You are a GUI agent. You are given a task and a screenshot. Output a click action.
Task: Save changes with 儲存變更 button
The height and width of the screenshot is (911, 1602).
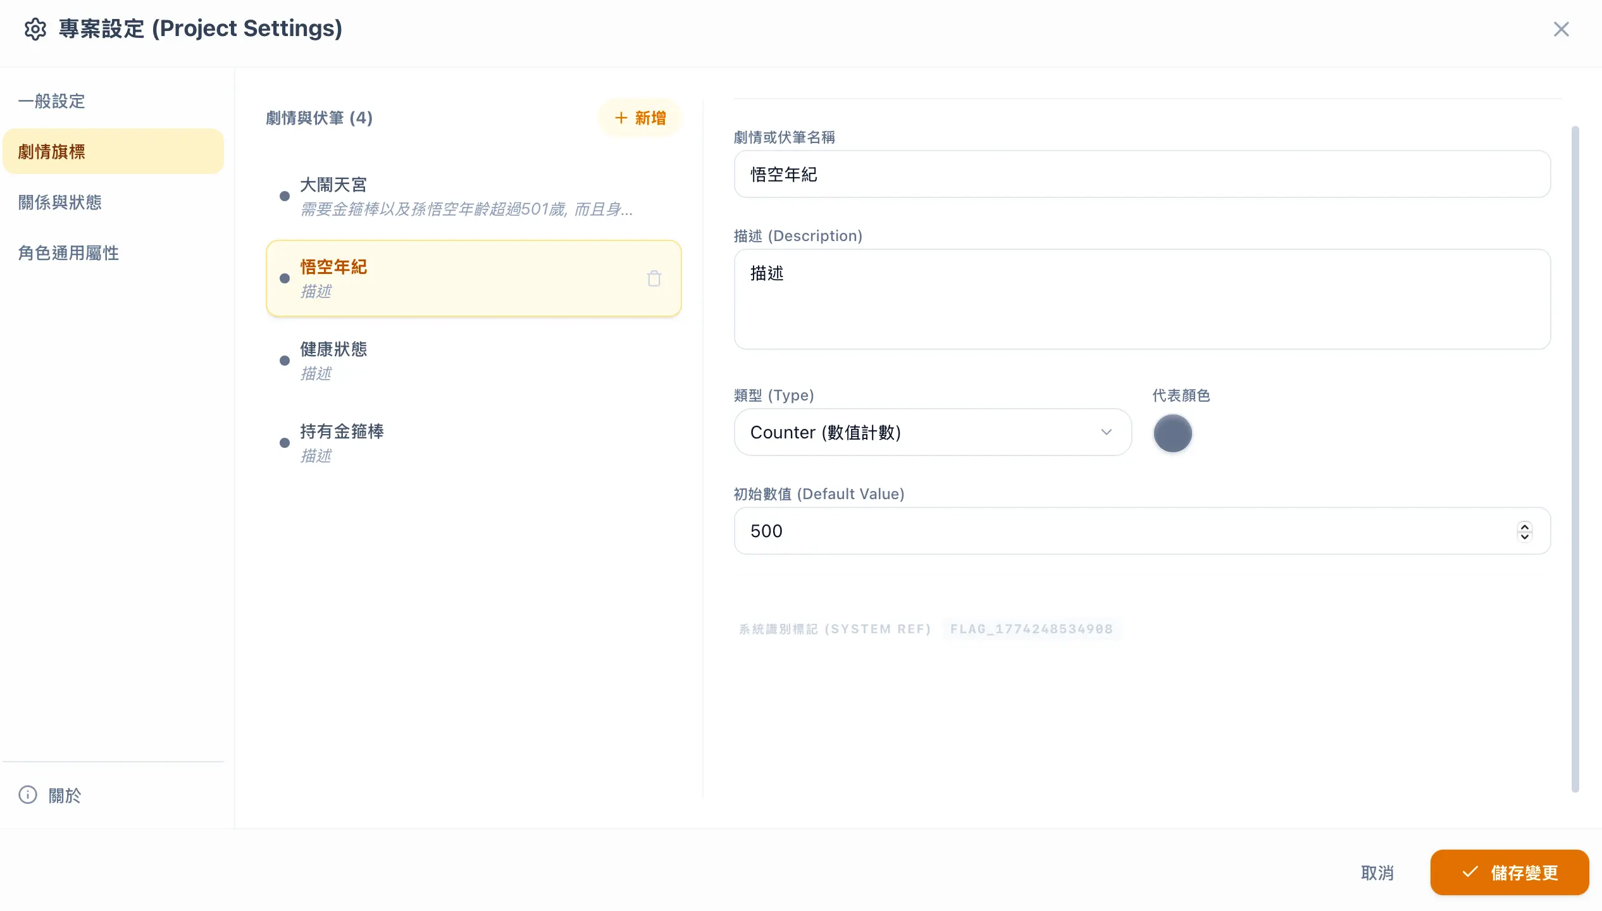click(x=1510, y=872)
